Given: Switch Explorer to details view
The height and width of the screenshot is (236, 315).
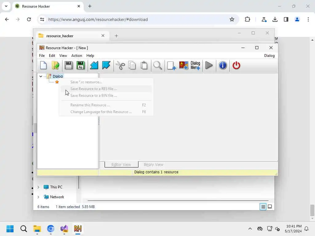Looking at the screenshot, I should coord(263,206).
